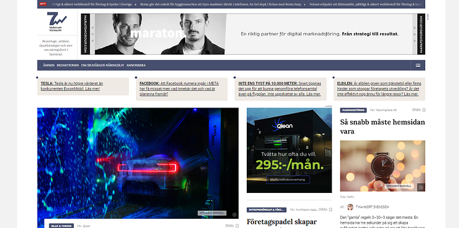Click the plus icon on watch image
The width and height of the screenshot is (459, 228).
[421, 187]
